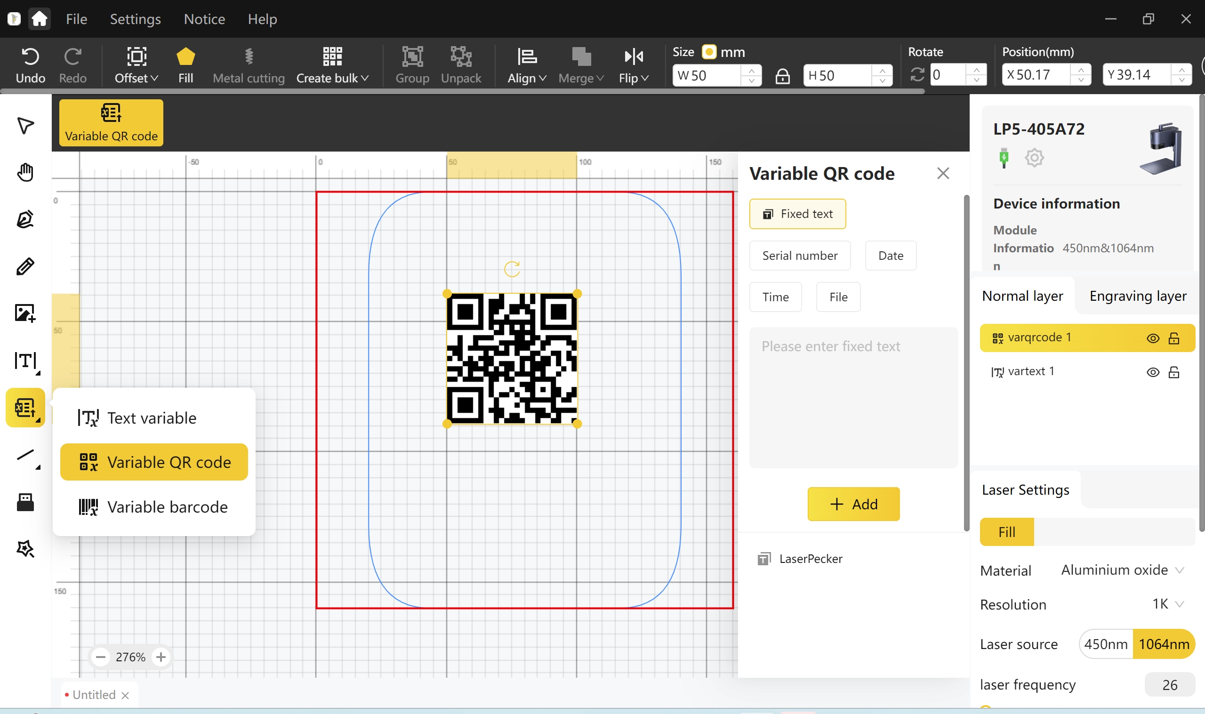1205x714 pixels.
Task: Click the variable data tool in sidebar
Action: tap(25, 408)
